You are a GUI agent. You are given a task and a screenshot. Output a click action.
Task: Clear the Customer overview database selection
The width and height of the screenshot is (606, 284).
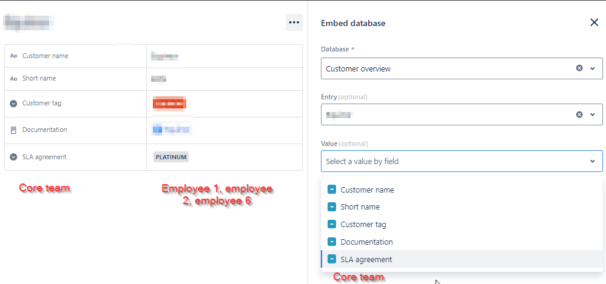coord(579,68)
